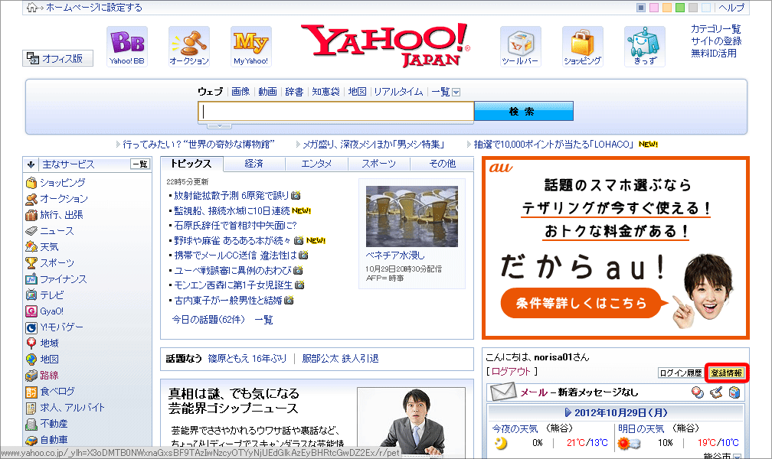Open the Yahoo! BB icon

tap(127, 46)
